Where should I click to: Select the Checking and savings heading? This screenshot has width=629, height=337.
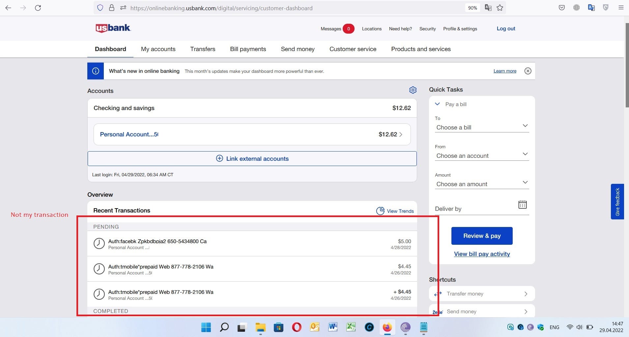124,108
